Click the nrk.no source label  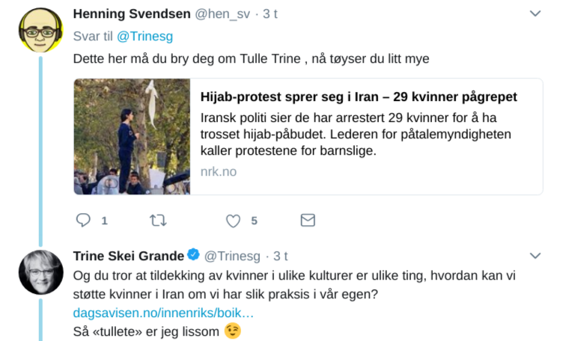pyautogui.click(x=218, y=171)
